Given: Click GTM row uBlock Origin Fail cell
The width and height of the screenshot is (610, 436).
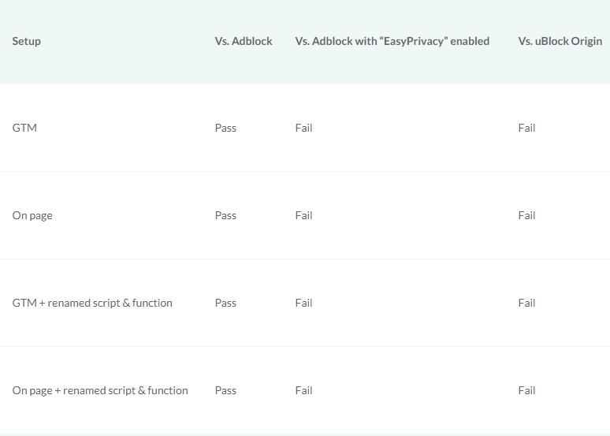Looking at the screenshot, I should coord(526,128).
